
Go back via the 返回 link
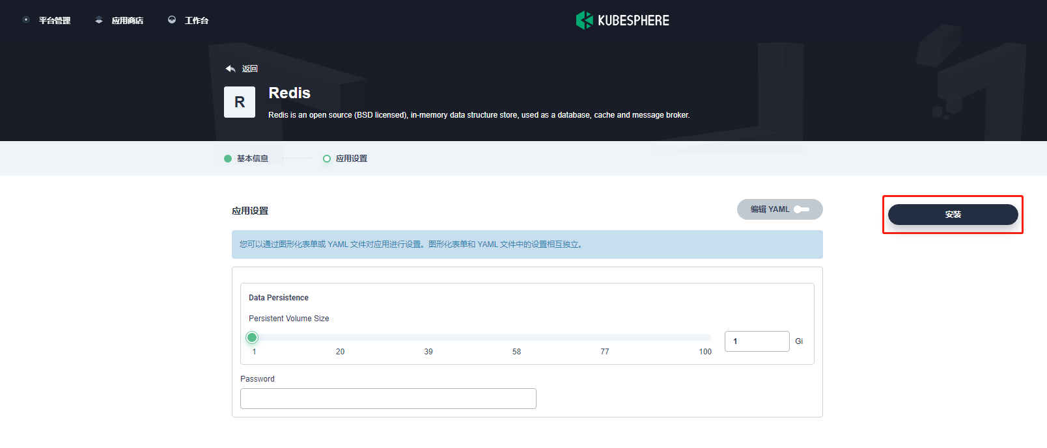250,69
